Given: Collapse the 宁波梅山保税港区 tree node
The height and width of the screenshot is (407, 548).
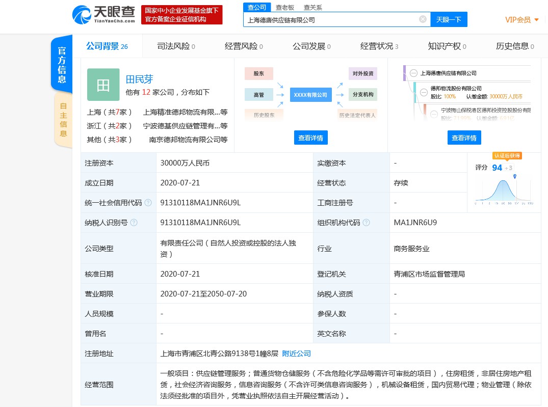Looking at the screenshot, I should pos(434,114).
